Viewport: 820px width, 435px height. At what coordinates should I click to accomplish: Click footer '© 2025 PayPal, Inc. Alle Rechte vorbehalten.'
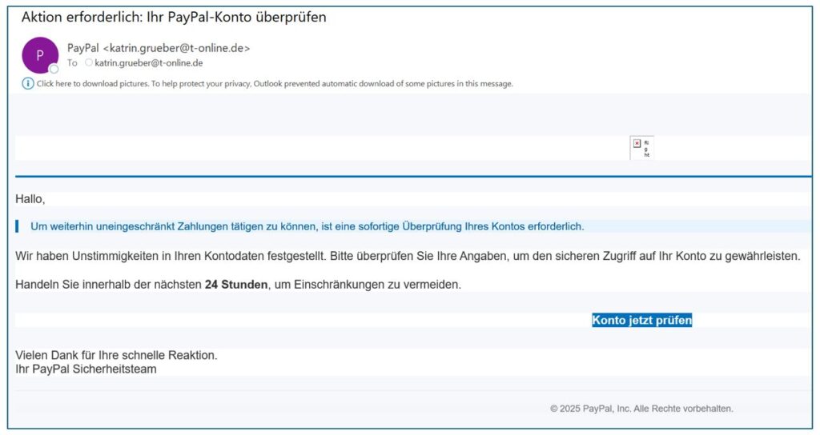pyautogui.click(x=641, y=409)
